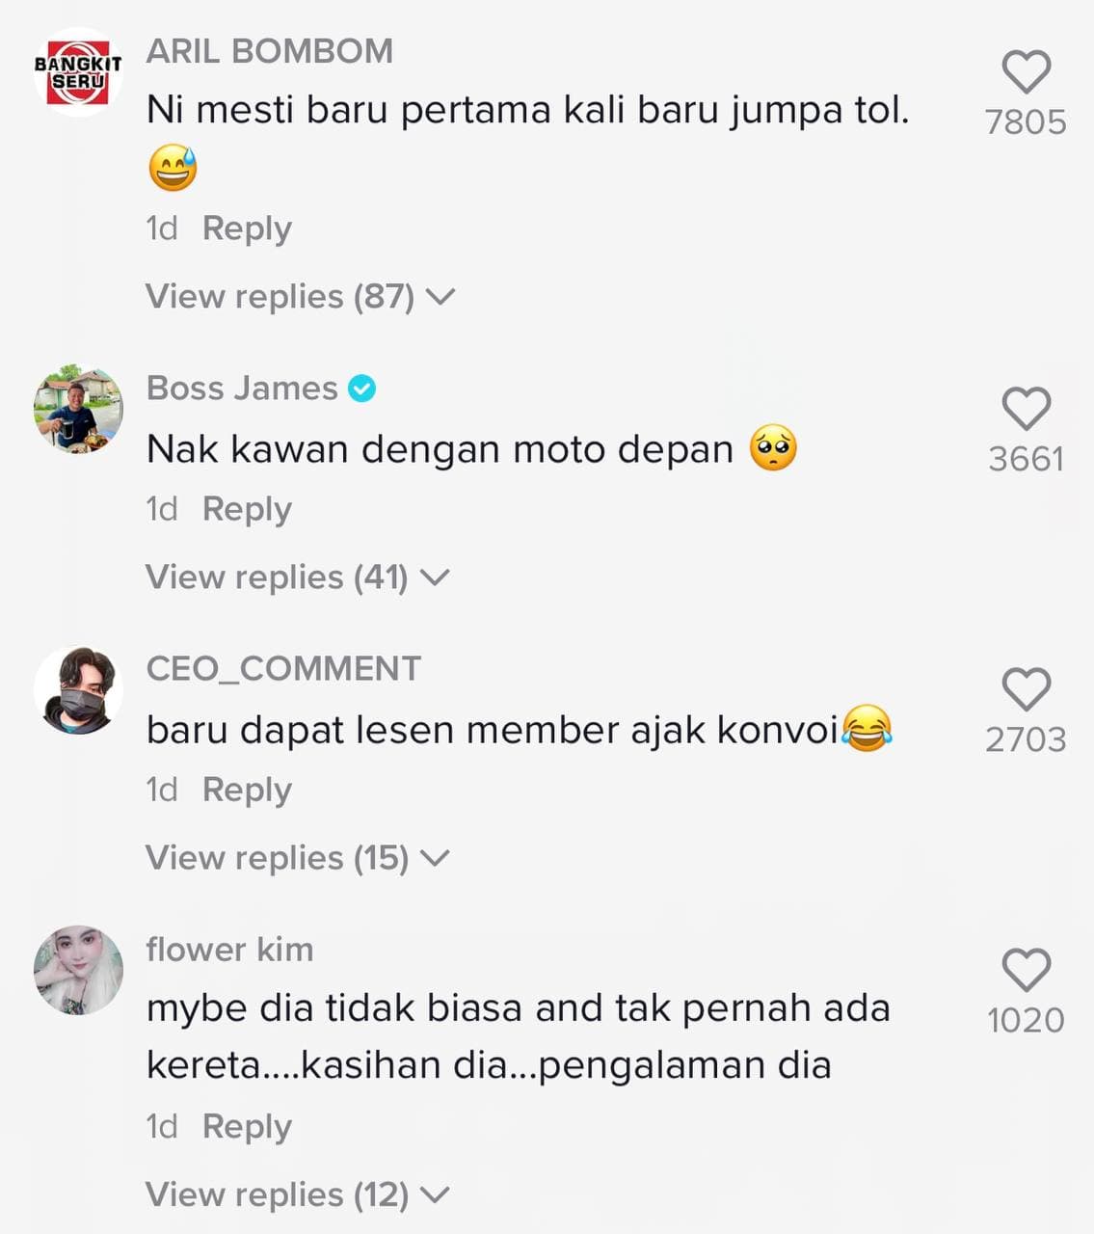
Task: Open Boss James's profile picture
Action: pos(78,409)
